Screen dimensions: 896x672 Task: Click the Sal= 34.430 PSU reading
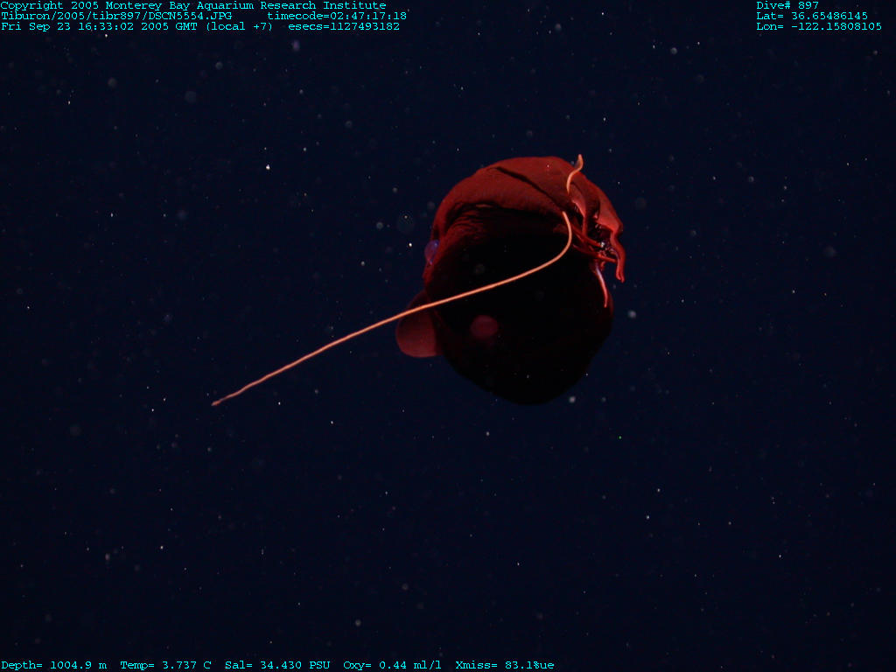(277, 665)
